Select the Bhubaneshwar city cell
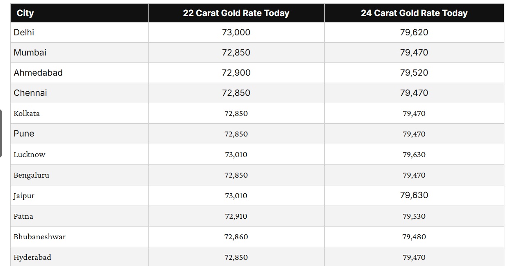This screenshot has height=266, width=513. (x=39, y=237)
